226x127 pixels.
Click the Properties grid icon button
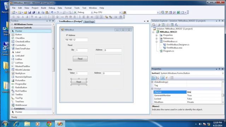(162, 78)
